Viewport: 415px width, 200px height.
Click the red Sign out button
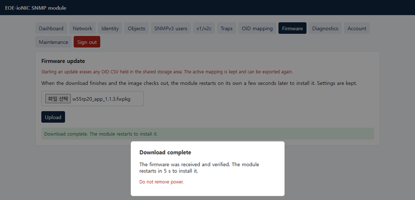coord(87,42)
